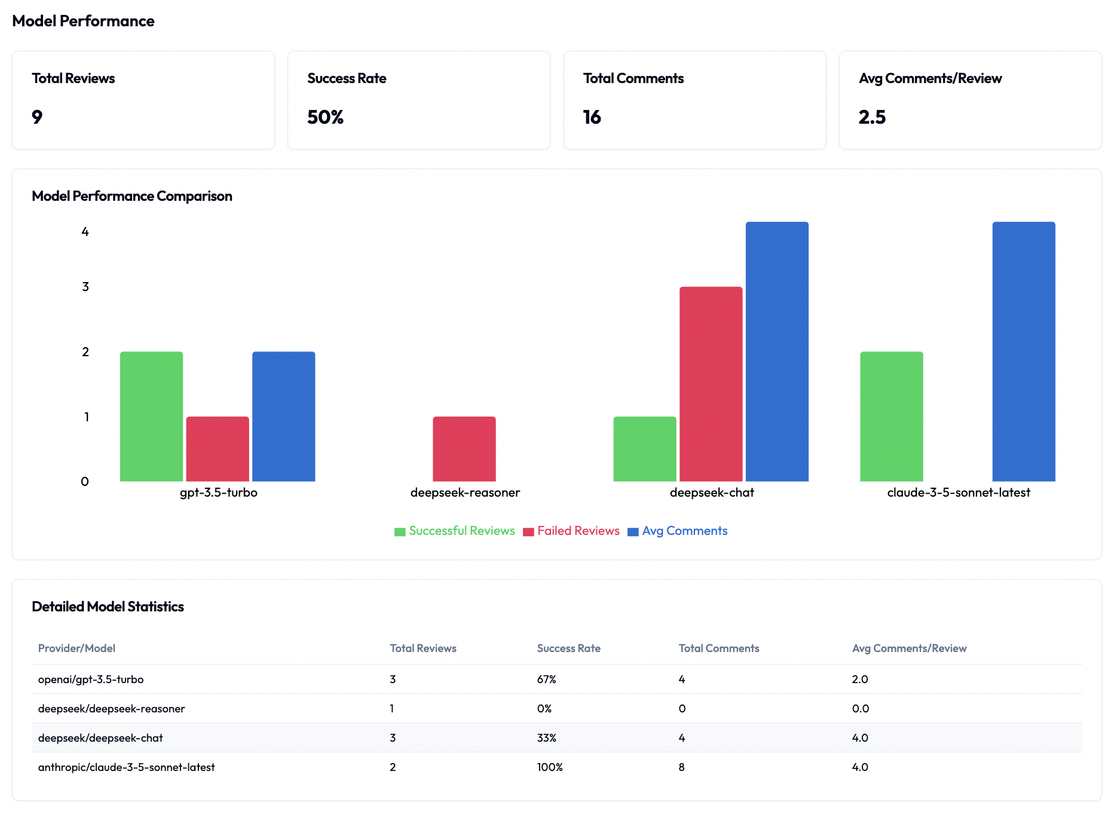Click the 2.0 avg comments cell
1114x814 pixels.
click(x=860, y=680)
